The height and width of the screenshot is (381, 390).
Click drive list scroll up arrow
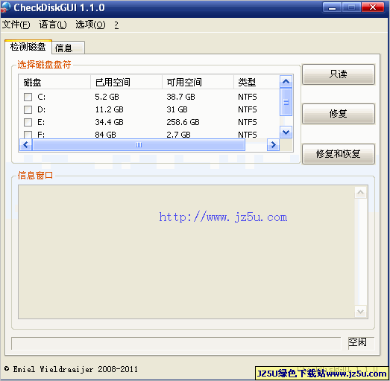point(286,81)
